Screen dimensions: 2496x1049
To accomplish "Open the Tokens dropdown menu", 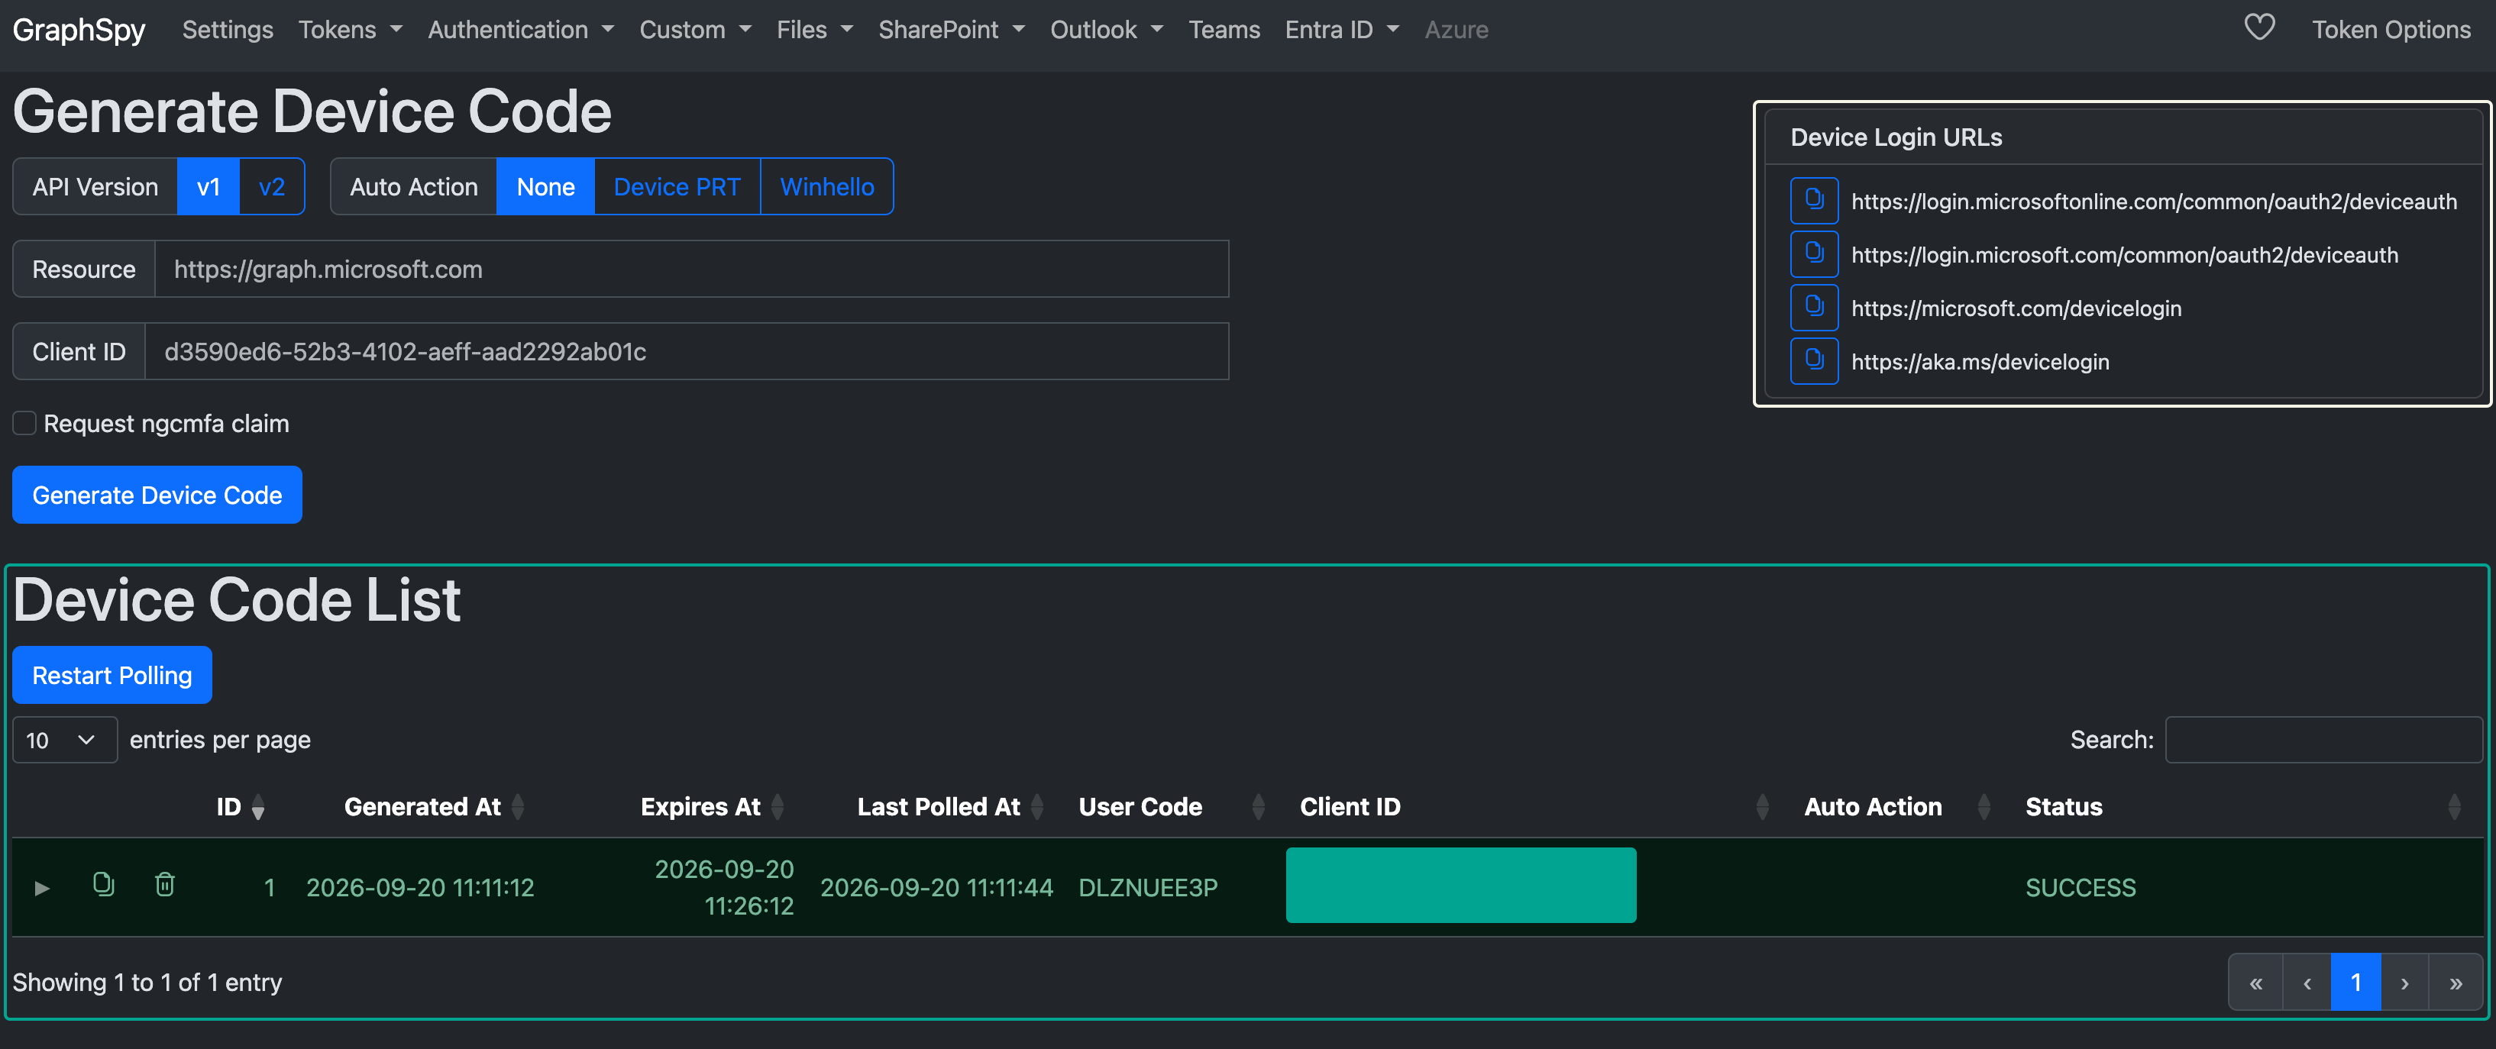I will [x=350, y=30].
